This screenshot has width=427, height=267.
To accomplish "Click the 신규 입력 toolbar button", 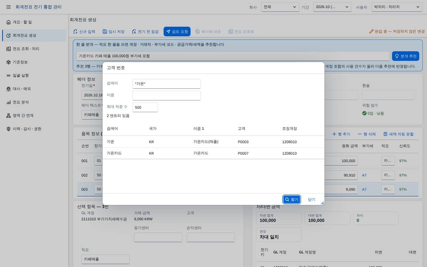I will [84, 32].
